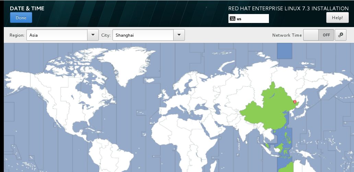Click the City field showing Shanghai

143,35
